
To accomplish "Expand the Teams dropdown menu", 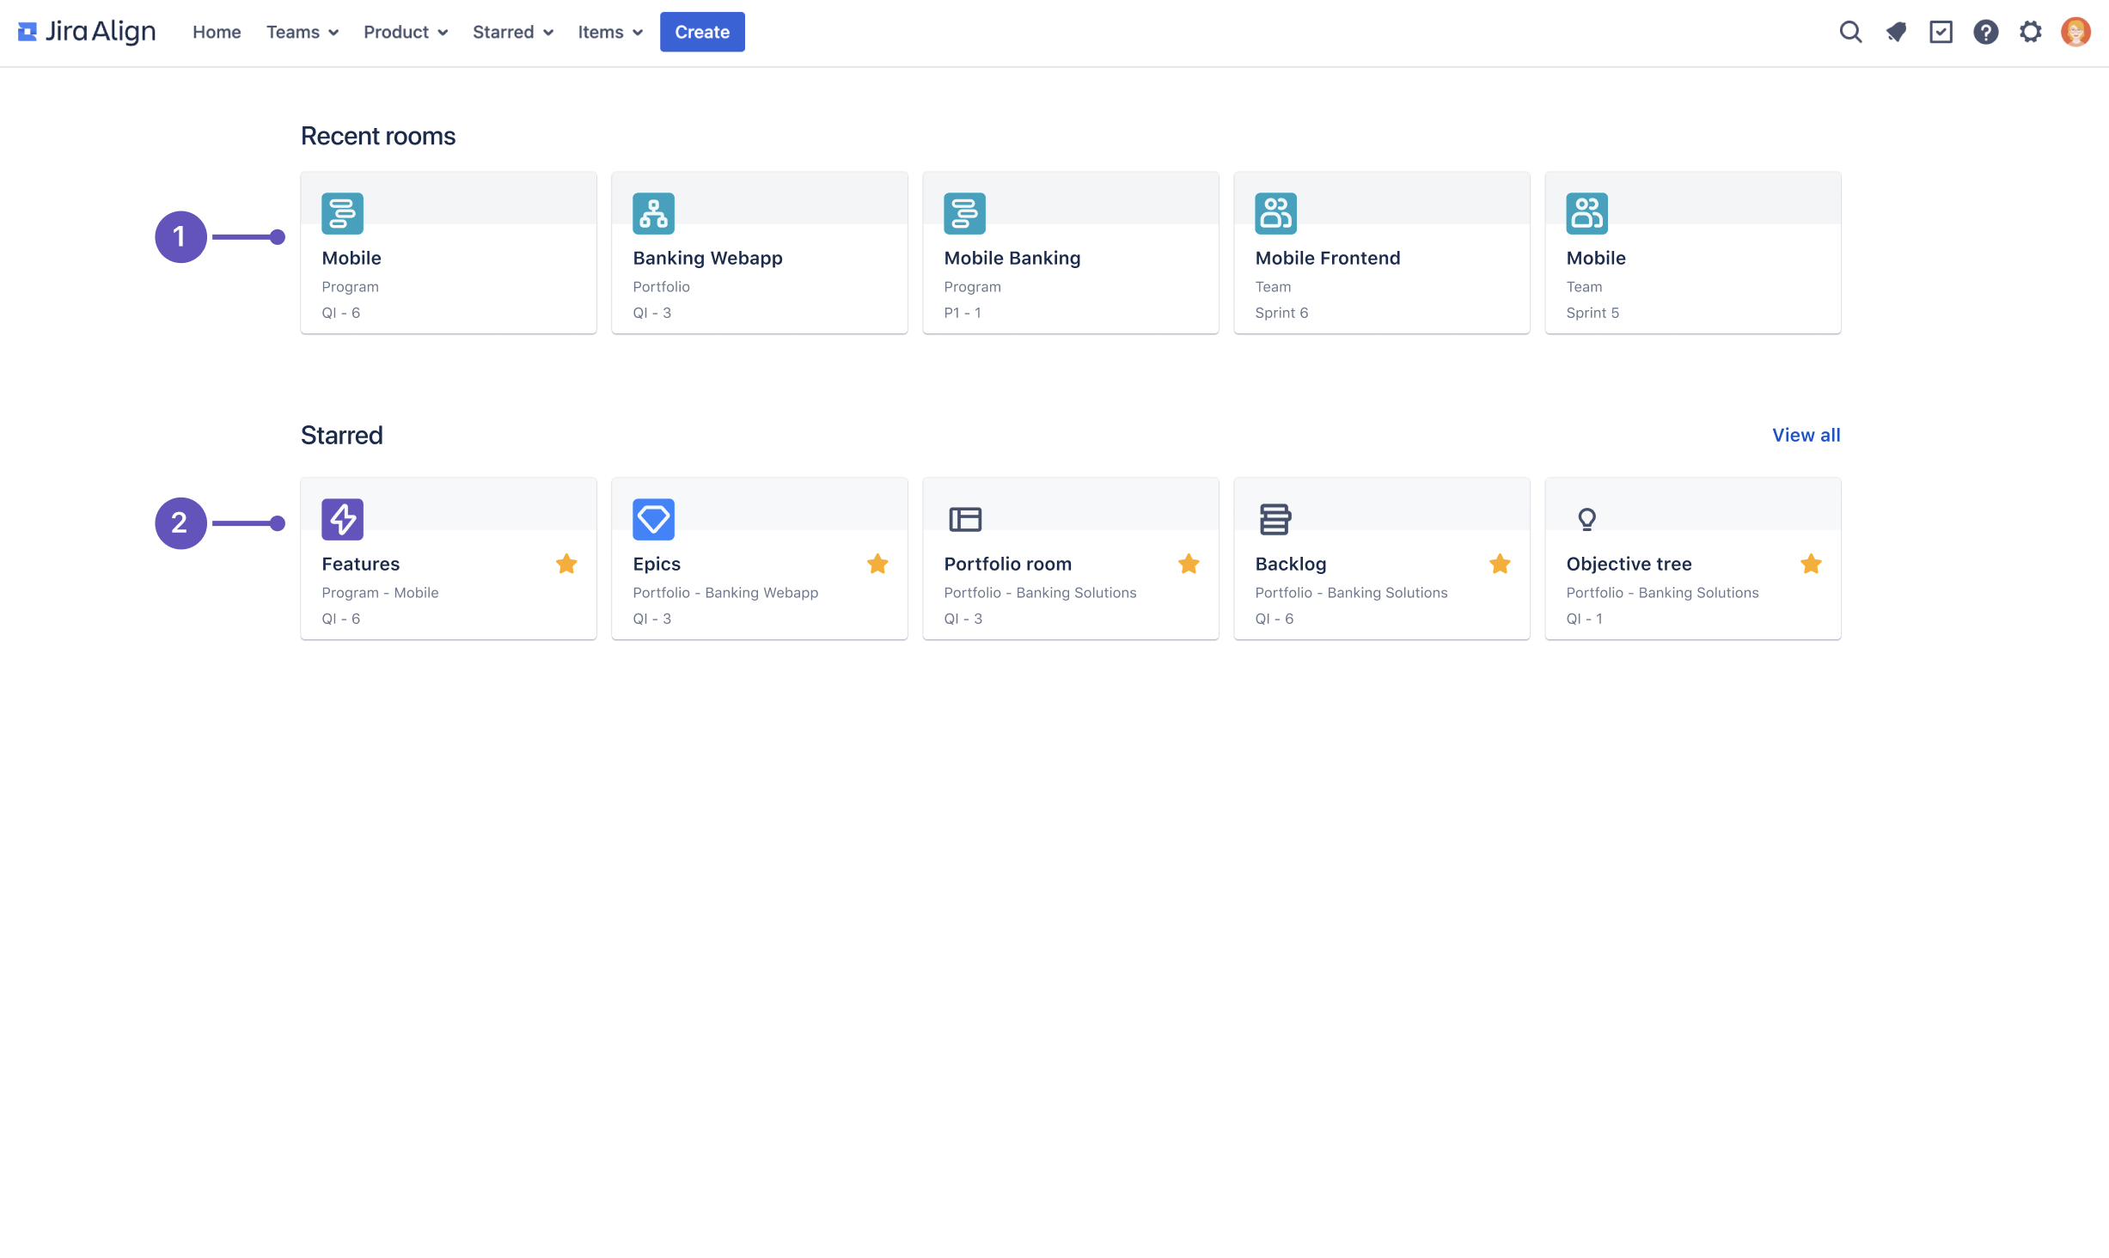I will click(x=303, y=32).
